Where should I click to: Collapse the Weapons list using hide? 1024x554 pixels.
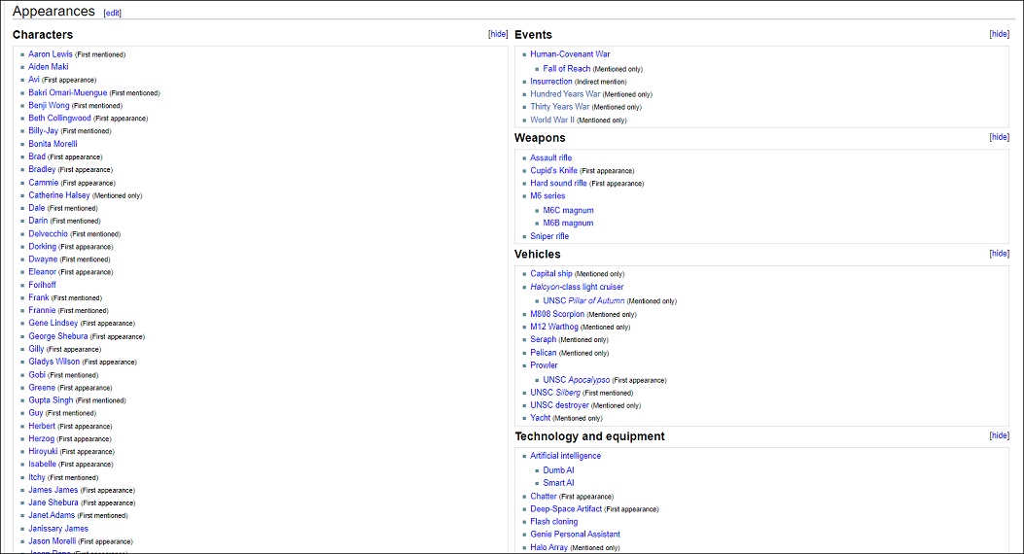pyautogui.click(x=999, y=137)
